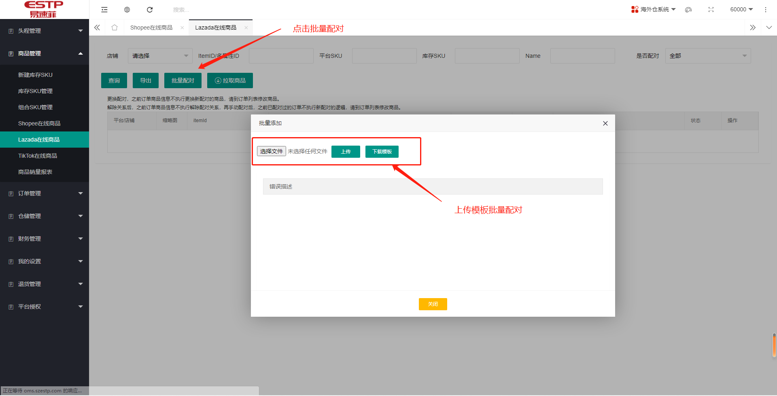Image resolution: width=777 pixels, height=396 pixels.
Task: Click the double-left arrow beside the home icon
Action: (x=97, y=27)
